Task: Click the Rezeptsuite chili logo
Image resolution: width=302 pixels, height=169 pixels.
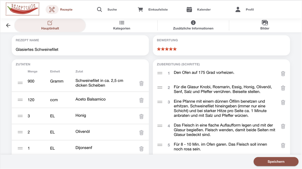Action: (22, 9)
